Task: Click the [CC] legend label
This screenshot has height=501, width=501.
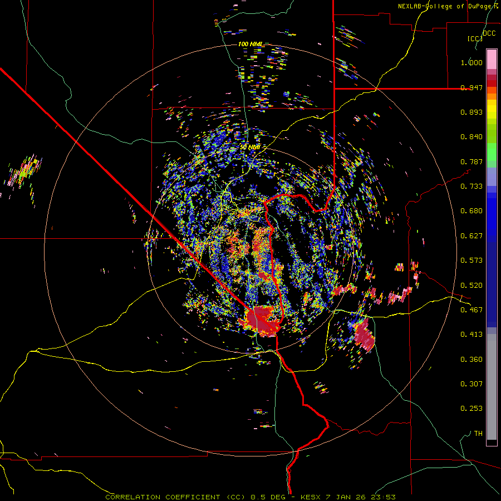Action: [x=475, y=38]
